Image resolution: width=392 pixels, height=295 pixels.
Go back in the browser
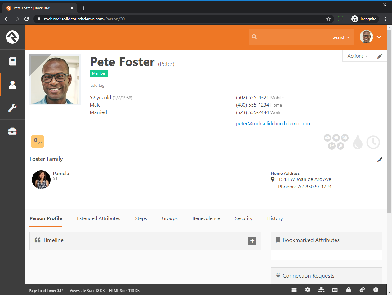pos(7,19)
